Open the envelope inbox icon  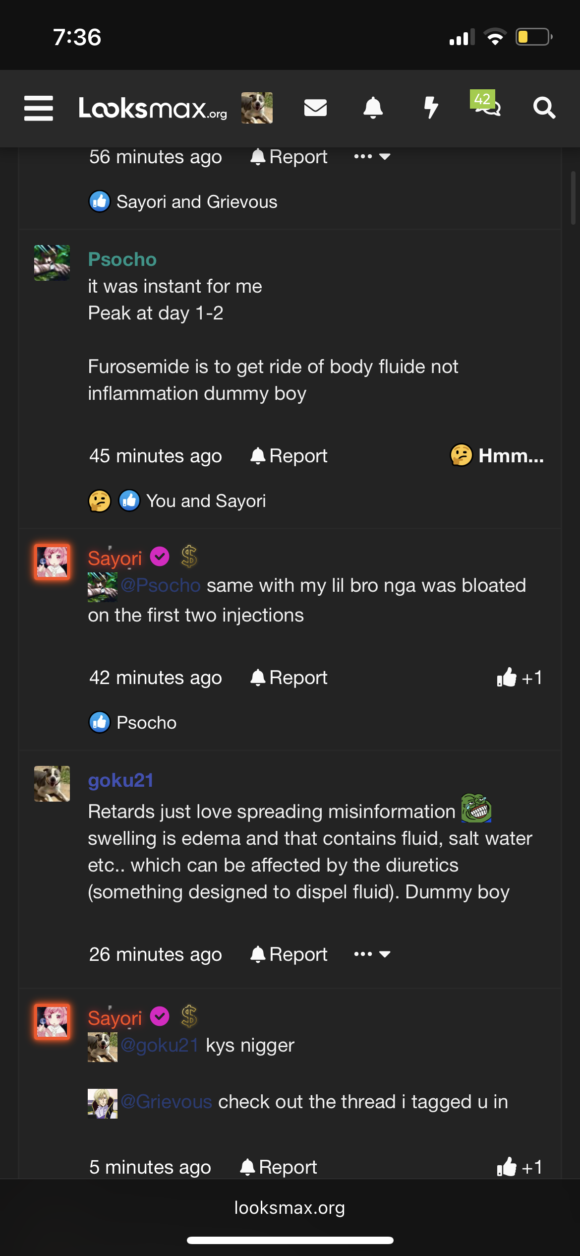click(315, 108)
